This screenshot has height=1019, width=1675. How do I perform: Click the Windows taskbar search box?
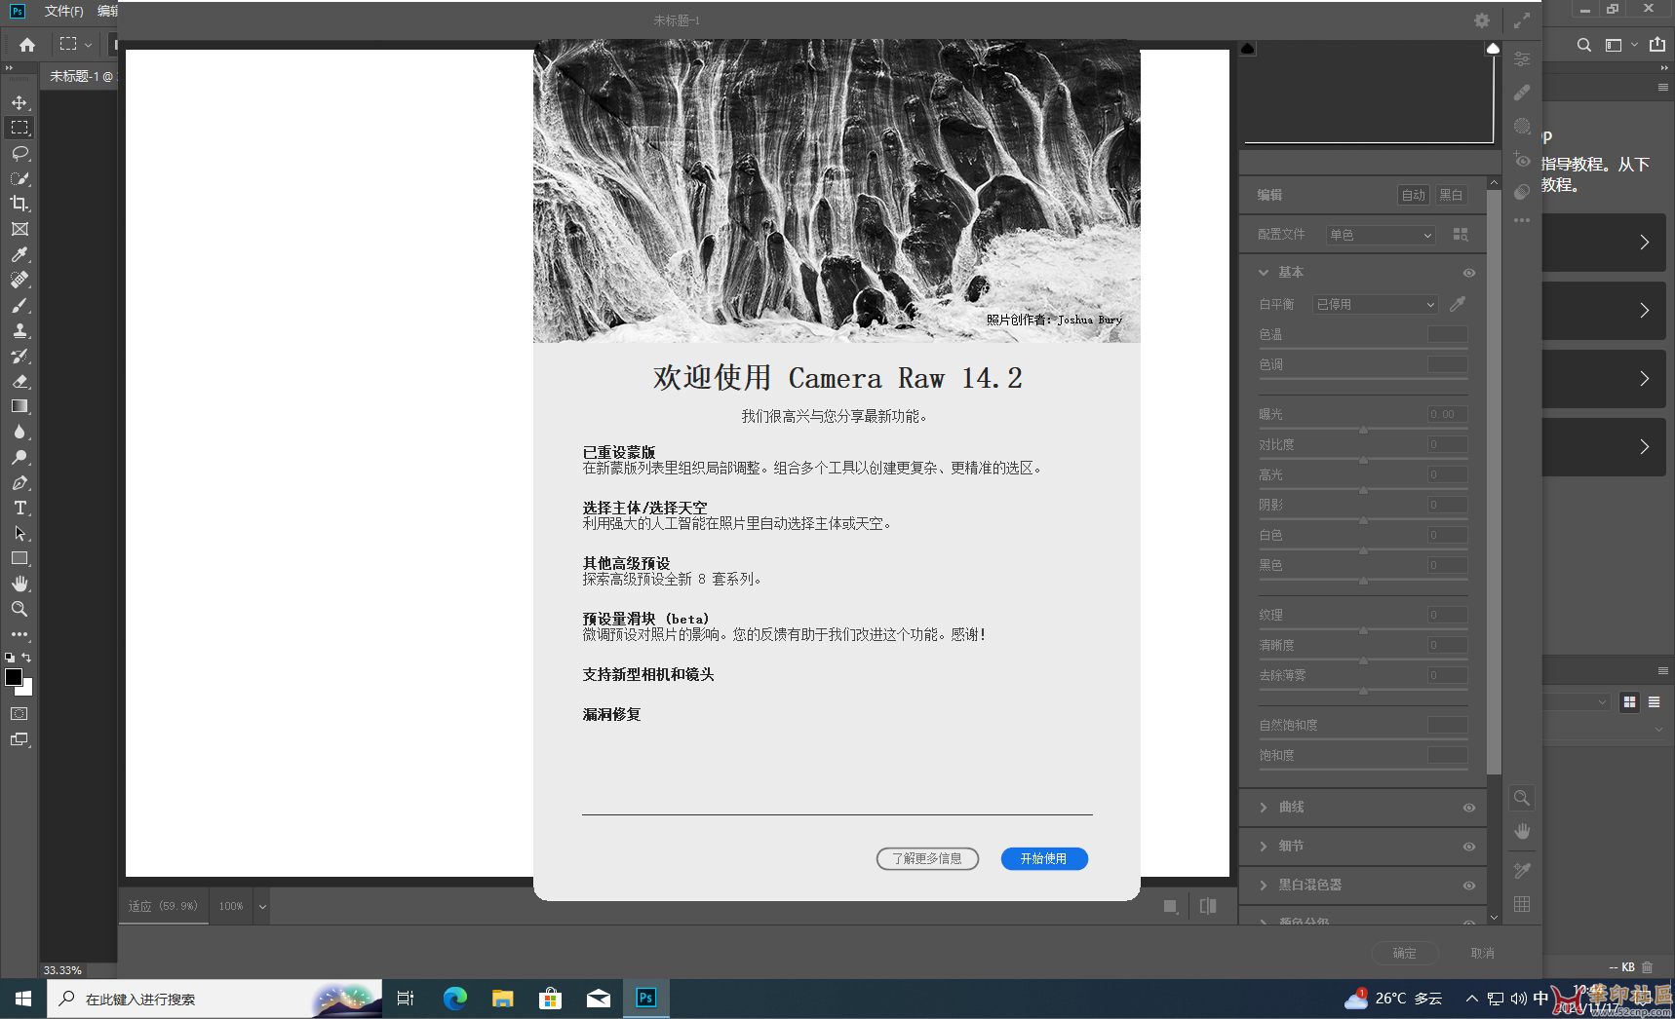[x=214, y=999]
